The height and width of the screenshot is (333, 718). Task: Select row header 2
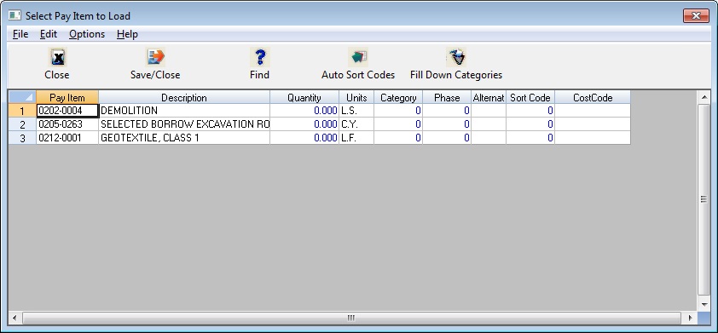22,124
